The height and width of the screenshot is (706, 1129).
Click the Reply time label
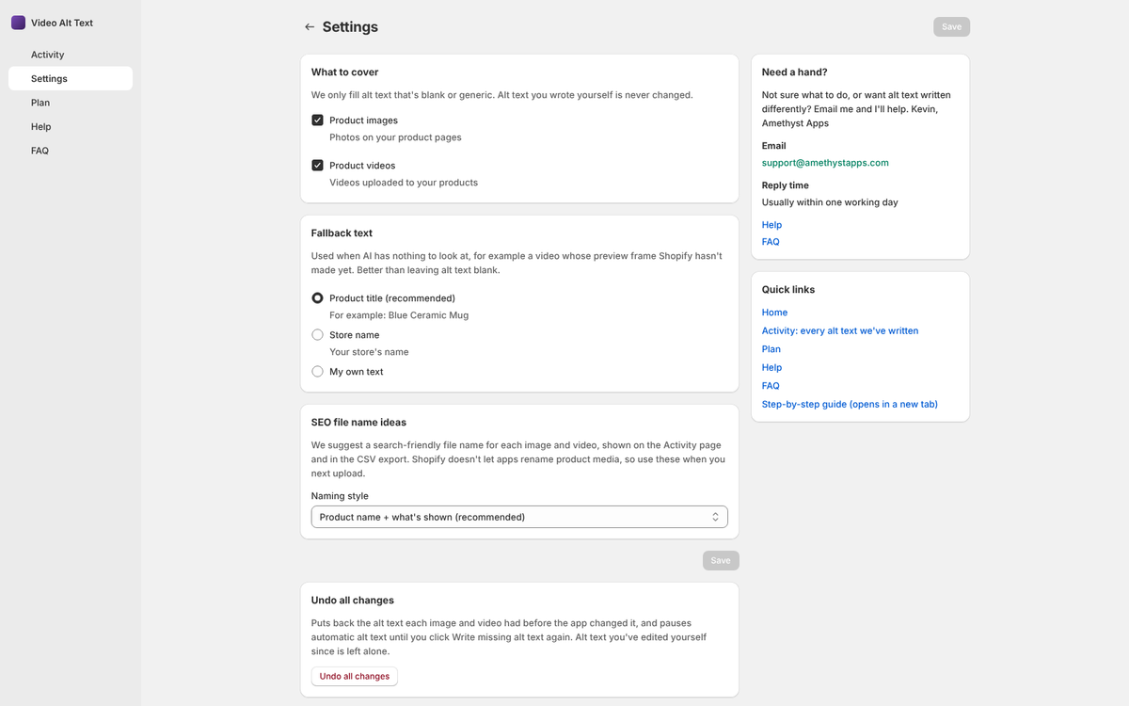[786, 185]
